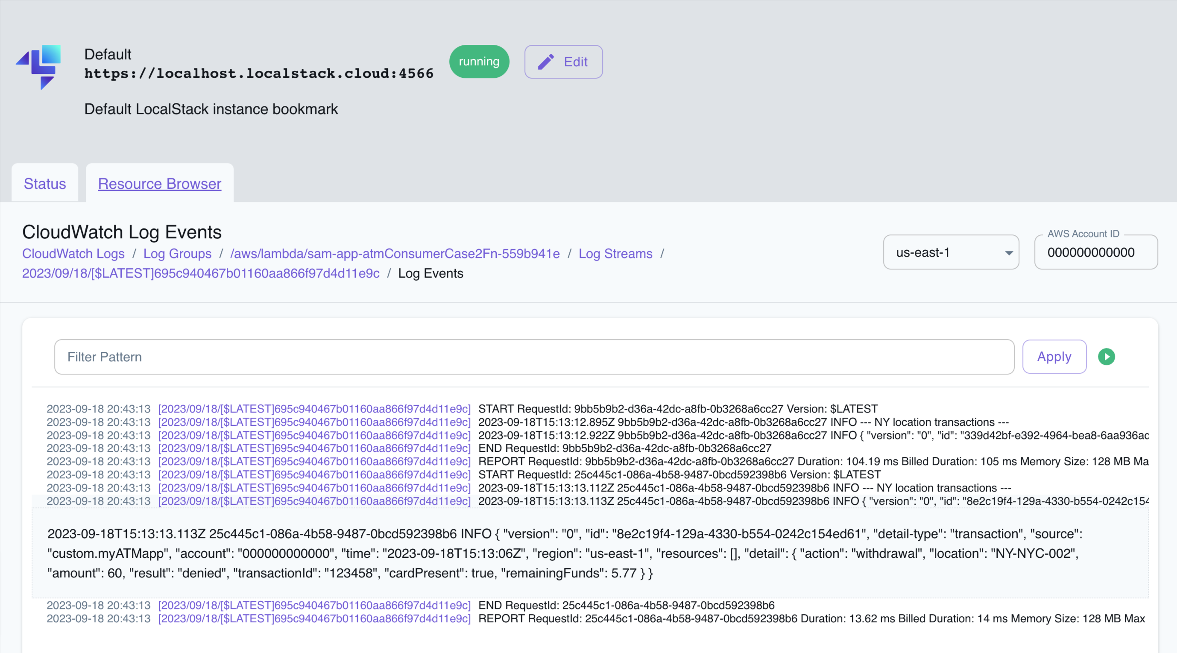Open the 2023/09/18 log stream breadcrumb
The width and height of the screenshot is (1177, 653).
click(x=201, y=273)
